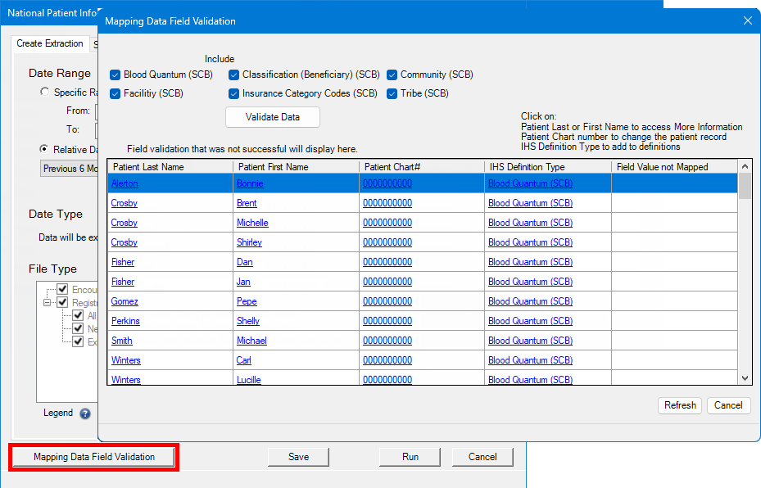Open last name link Crosby in Michelle row
Image resolution: width=761 pixels, height=488 pixels.
pyautogui.click(x=125, y=223)
